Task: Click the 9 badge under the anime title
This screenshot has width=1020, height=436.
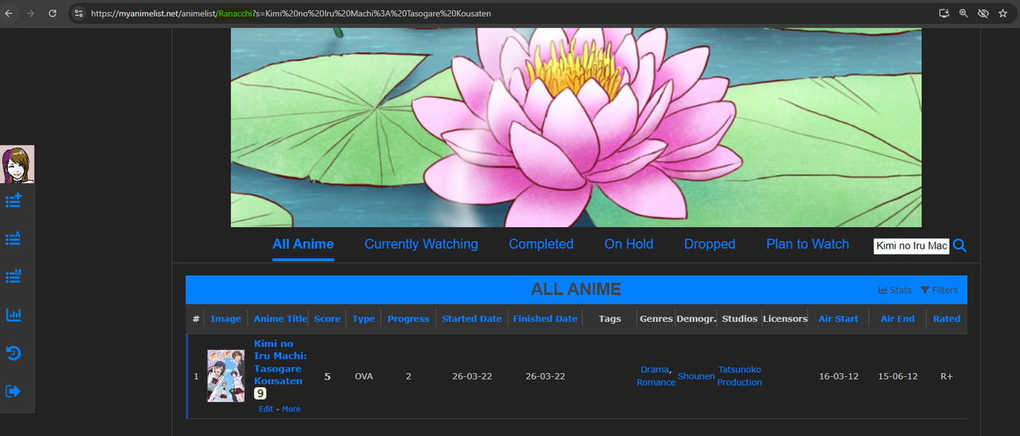Action: pos(260,394)
